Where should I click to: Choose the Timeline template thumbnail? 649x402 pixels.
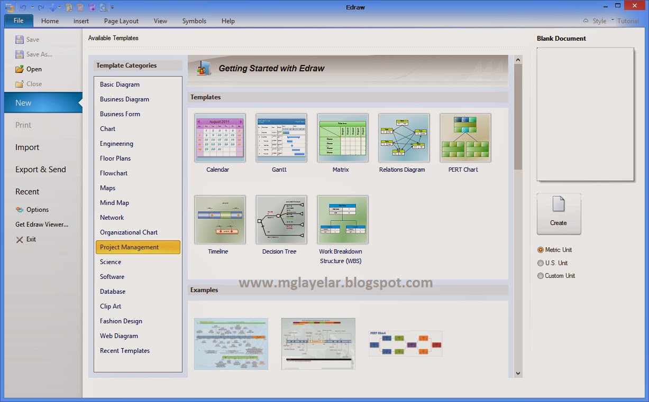tap(220, 220)
